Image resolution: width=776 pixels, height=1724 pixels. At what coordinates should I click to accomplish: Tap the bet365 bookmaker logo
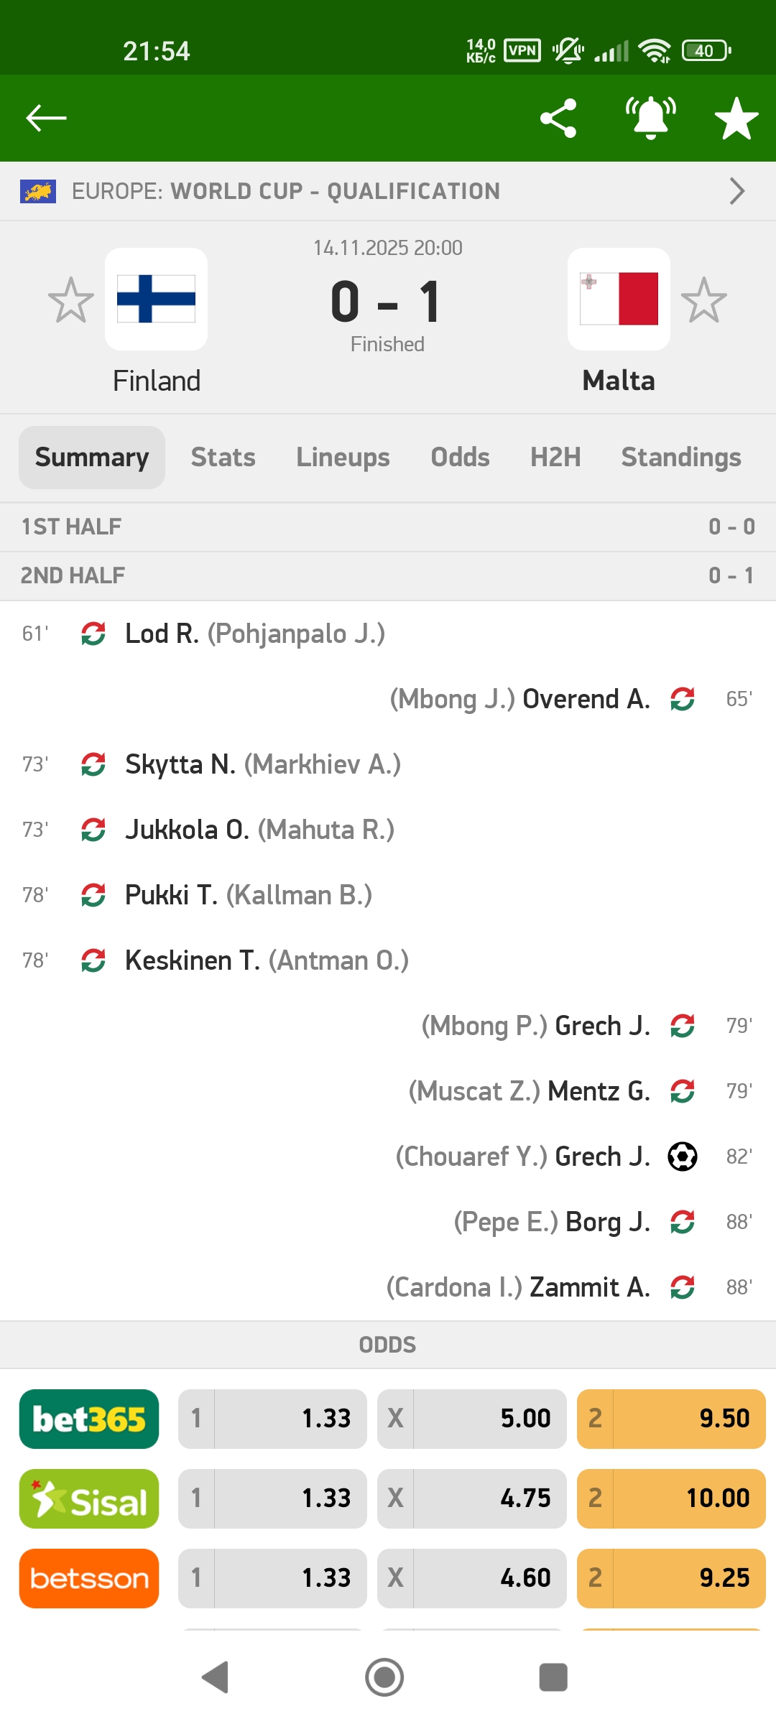point(89,1419)
